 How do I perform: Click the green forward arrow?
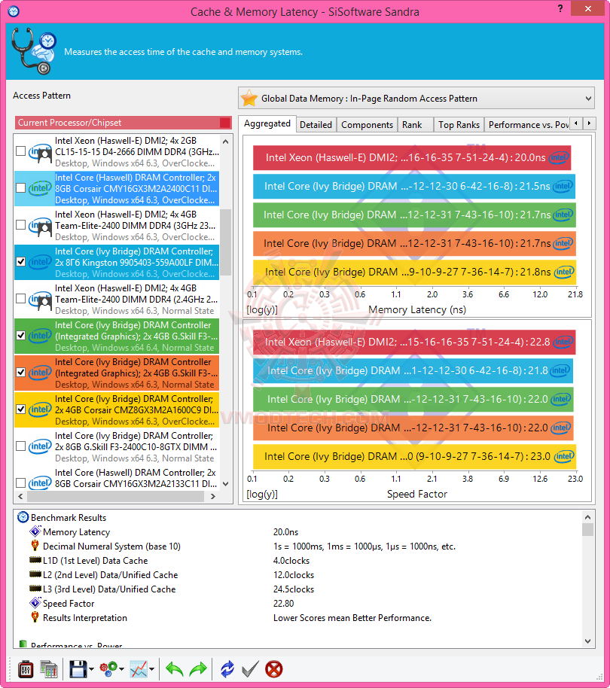point(198,669)
